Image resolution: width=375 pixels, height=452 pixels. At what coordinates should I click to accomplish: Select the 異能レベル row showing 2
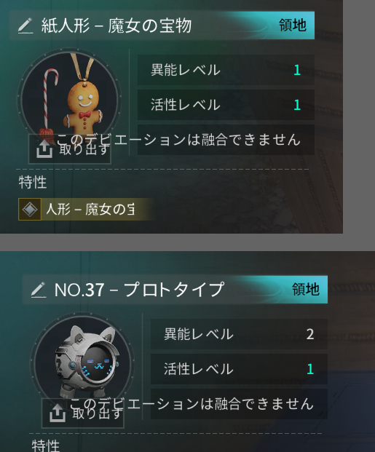(239, 334)
